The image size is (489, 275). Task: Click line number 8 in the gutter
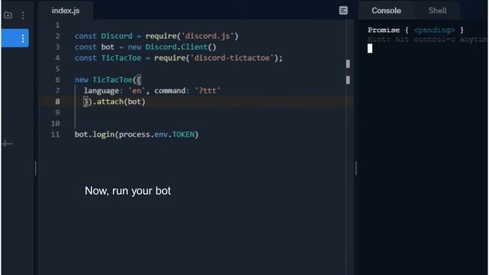click(57, 102)
